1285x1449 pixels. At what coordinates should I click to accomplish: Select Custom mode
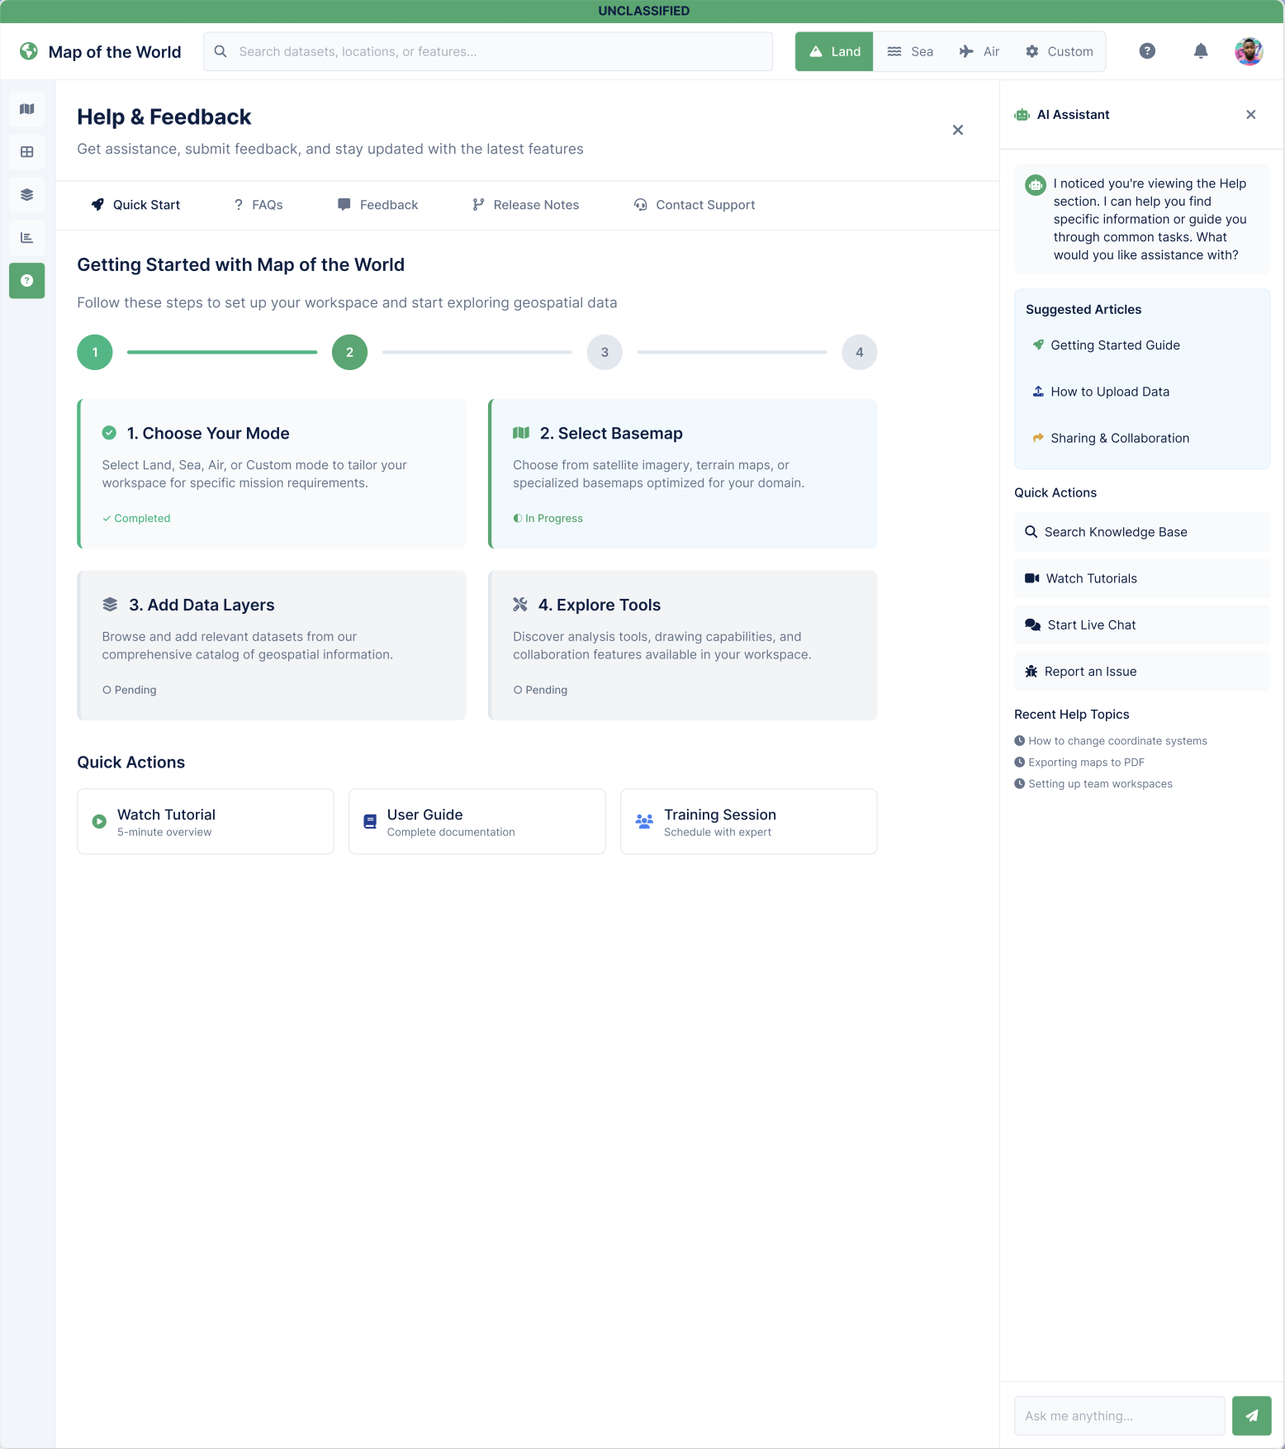click(1060, 51)
